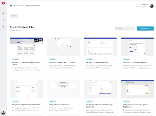The height and width of the screenshot is (116, 156).
Task: Click Case Management description text
Action: coord(137,67)
